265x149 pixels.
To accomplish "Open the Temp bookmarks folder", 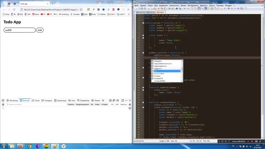I will (6, 14).
